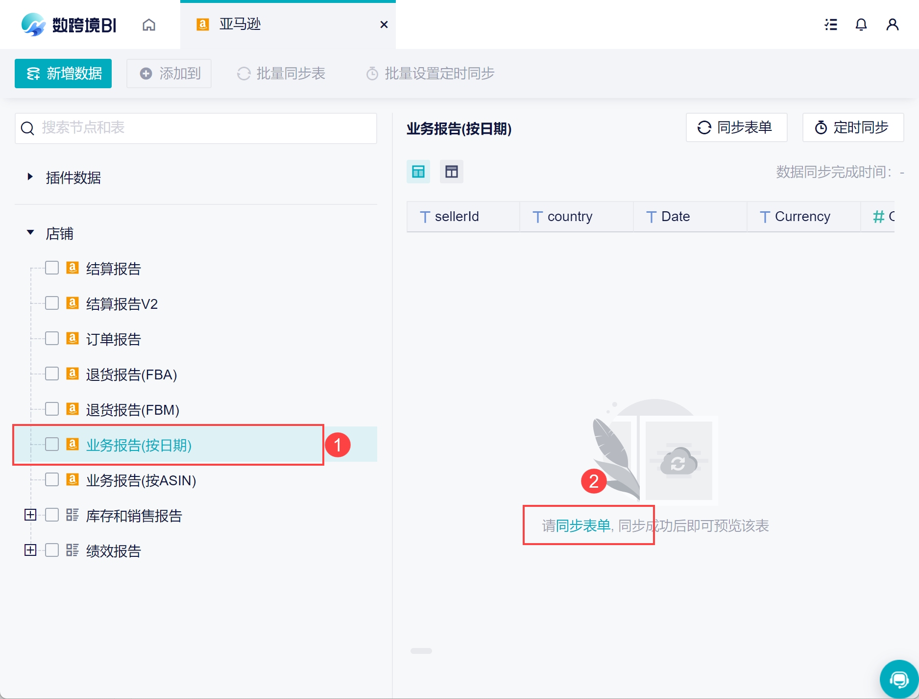Click 批量设置定时同步 in the toolbar
The image size is (919, 699).
pyautogui.click(x=431, y=74)
